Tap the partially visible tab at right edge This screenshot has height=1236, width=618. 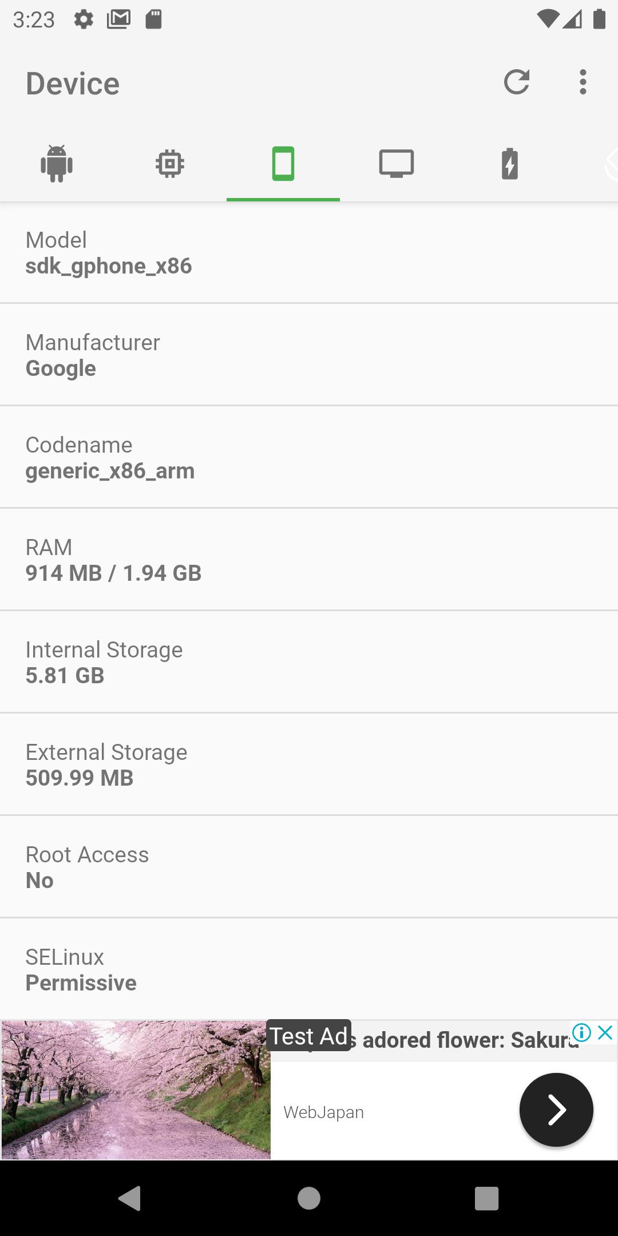(610, 164)
